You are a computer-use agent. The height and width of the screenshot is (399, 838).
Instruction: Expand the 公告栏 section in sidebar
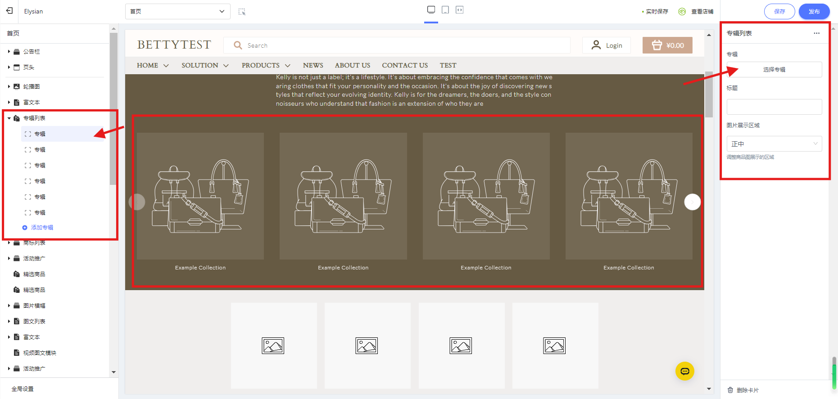point(9,52)
